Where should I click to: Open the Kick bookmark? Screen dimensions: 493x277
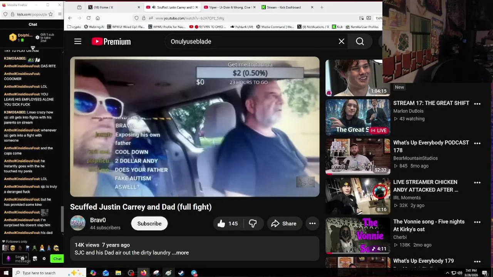pos(337,27)
